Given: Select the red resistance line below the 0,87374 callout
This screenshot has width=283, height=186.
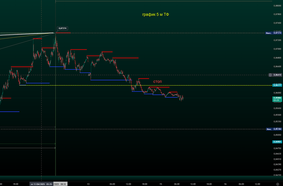Looking at the screenshot, I should (63, 33).
